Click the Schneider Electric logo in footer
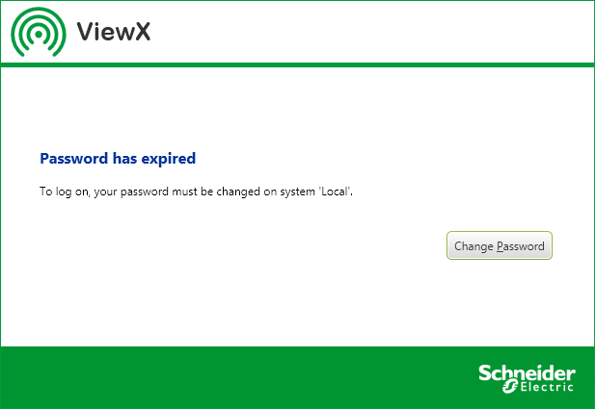 527,377
